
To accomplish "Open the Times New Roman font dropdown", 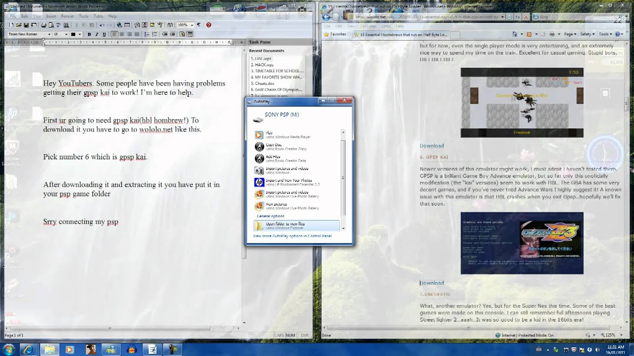I will (49, 35).
